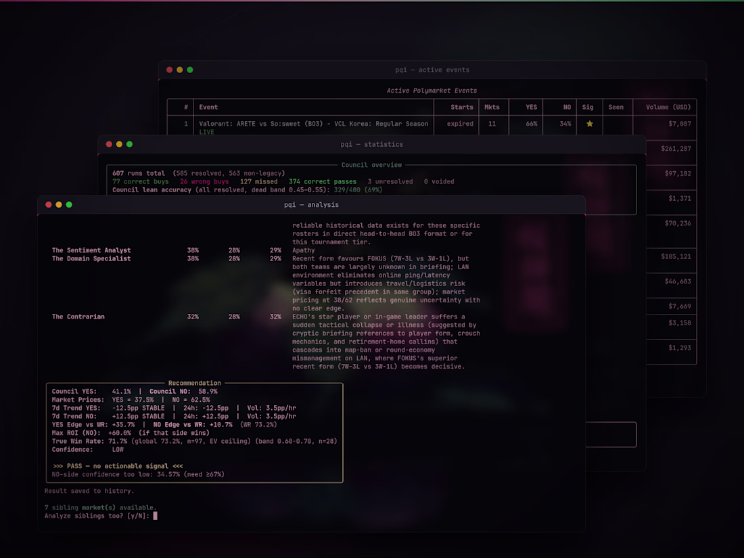Click the True Win Rate 71.7% line
744x558 pixels.
coord(194,441)
